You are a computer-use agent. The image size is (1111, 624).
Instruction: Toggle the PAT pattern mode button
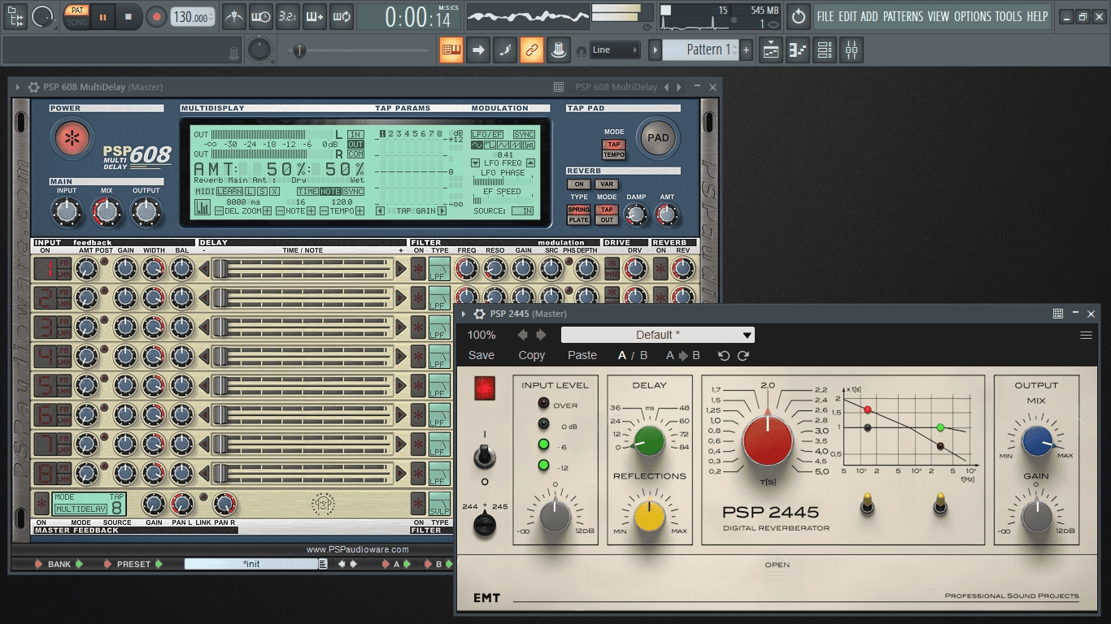77,10
